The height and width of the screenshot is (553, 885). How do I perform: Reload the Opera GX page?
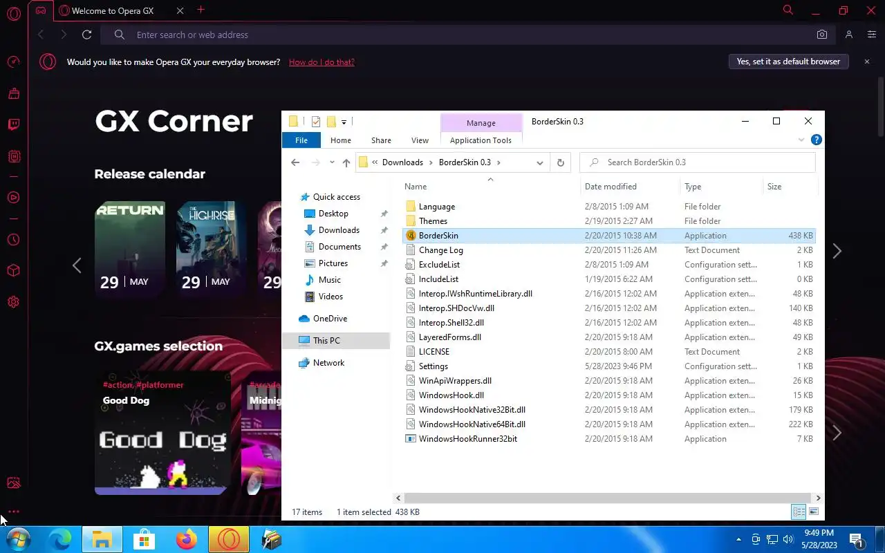[86, 35]
